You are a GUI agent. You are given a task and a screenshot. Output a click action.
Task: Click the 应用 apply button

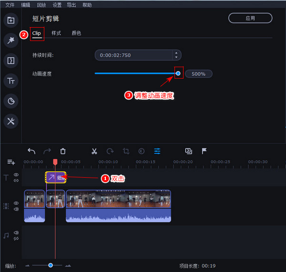pos(250,18)
